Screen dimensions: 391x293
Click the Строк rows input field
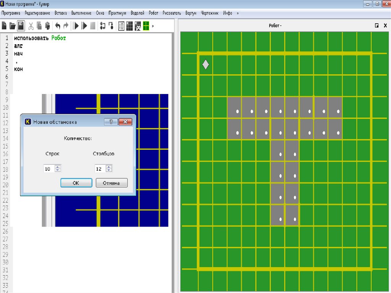click(49, 169)
